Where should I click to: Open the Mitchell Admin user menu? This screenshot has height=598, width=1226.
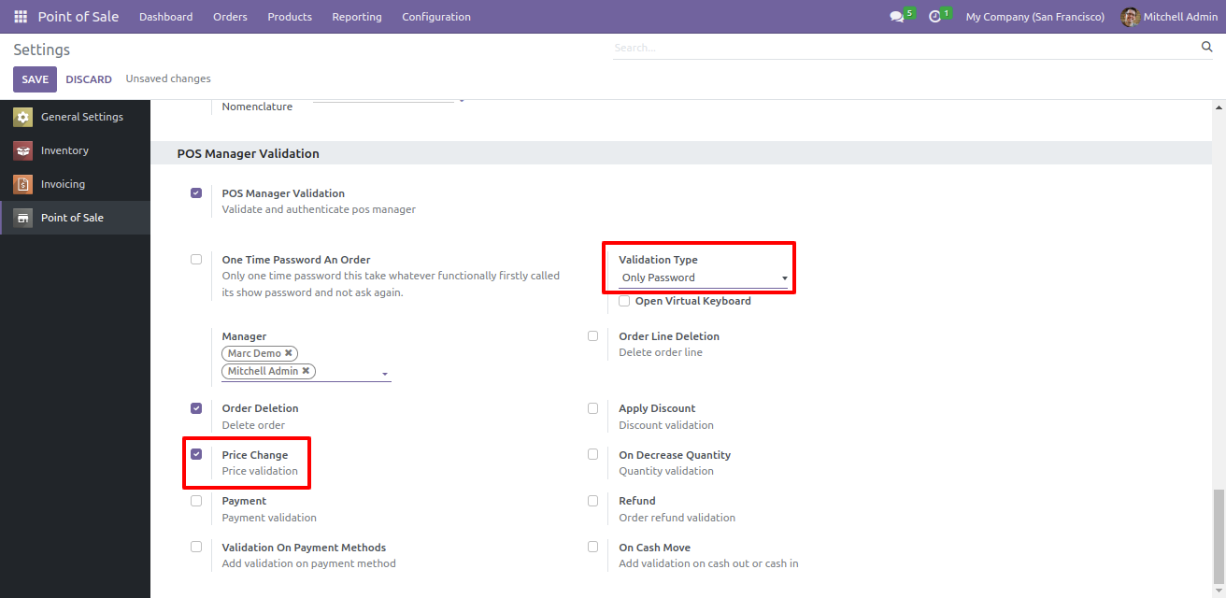[1170, 17]
